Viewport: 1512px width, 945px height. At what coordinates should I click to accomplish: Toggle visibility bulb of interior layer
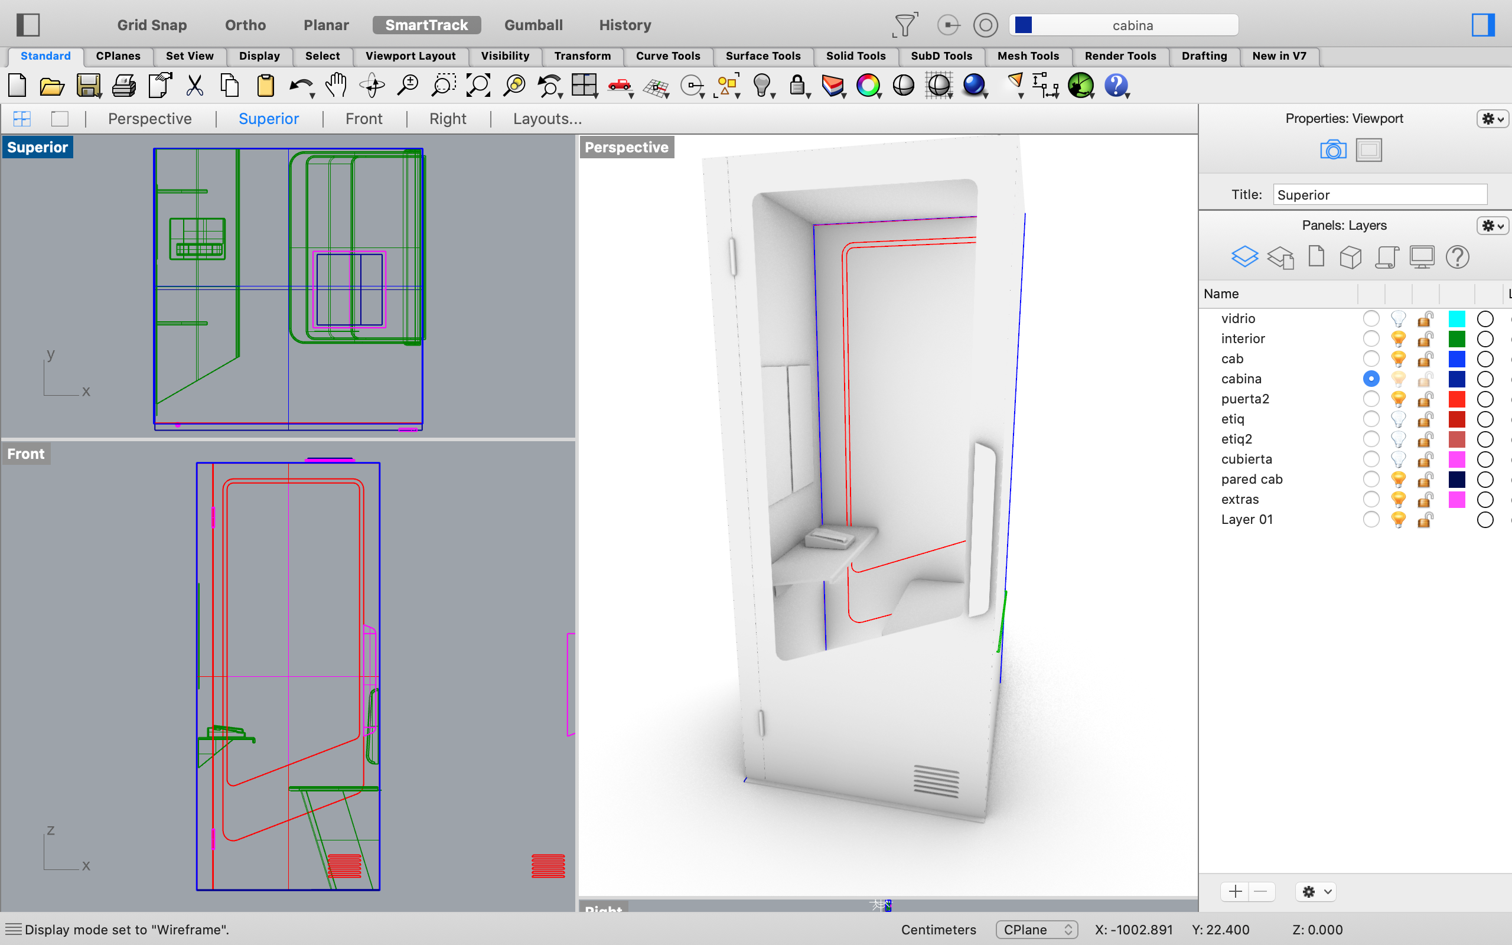(1398, 339)
